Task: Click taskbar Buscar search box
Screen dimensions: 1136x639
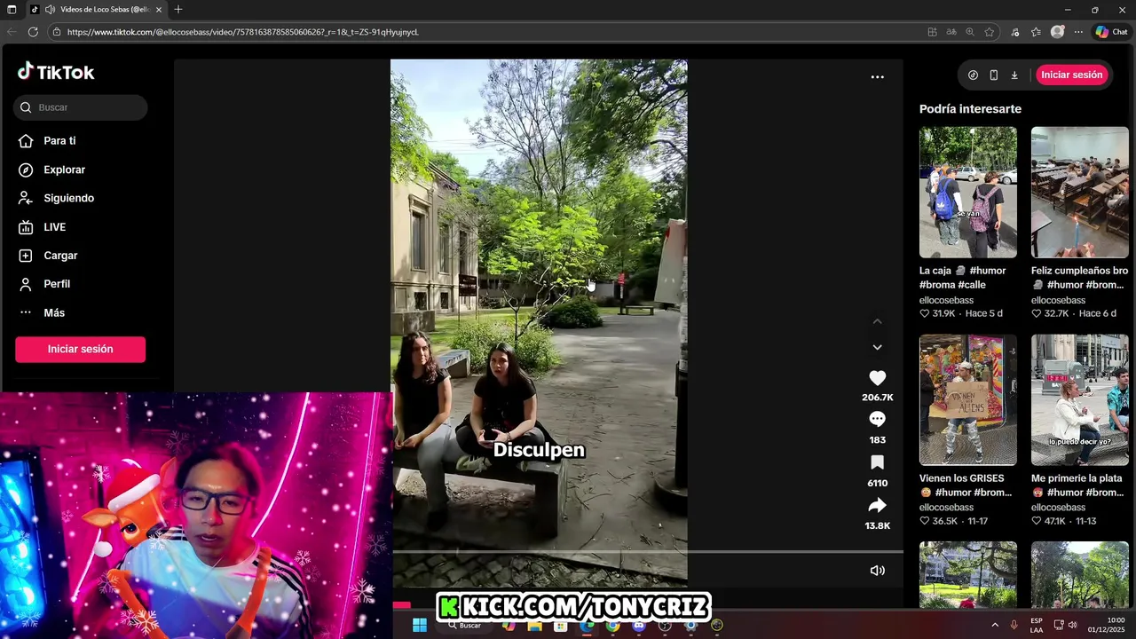Action: pos(465,625)
